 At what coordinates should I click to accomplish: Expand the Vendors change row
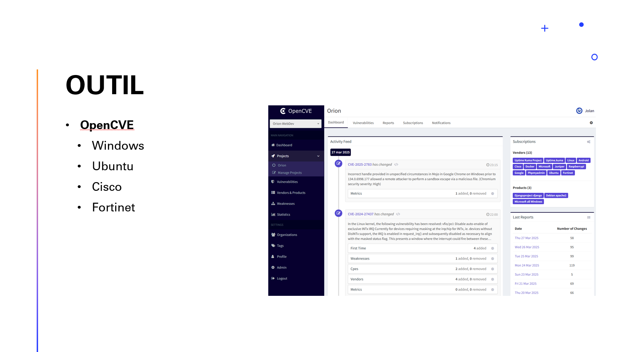tap(422, 279)
